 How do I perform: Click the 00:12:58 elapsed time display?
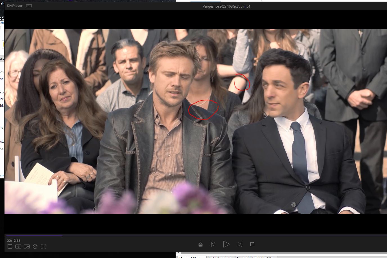pyautogui.click(x=13, y=241)
